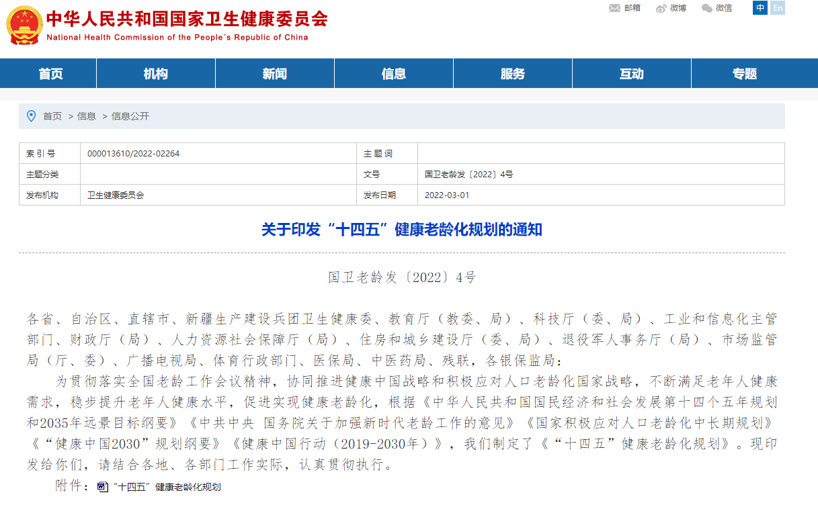Open the 机构 navigation menu

point(155,74)
